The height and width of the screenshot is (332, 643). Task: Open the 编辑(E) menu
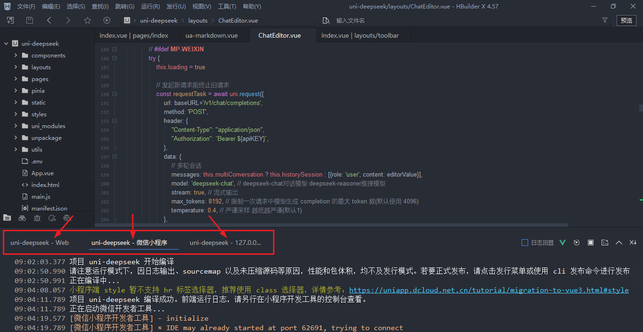click(51, 7)
